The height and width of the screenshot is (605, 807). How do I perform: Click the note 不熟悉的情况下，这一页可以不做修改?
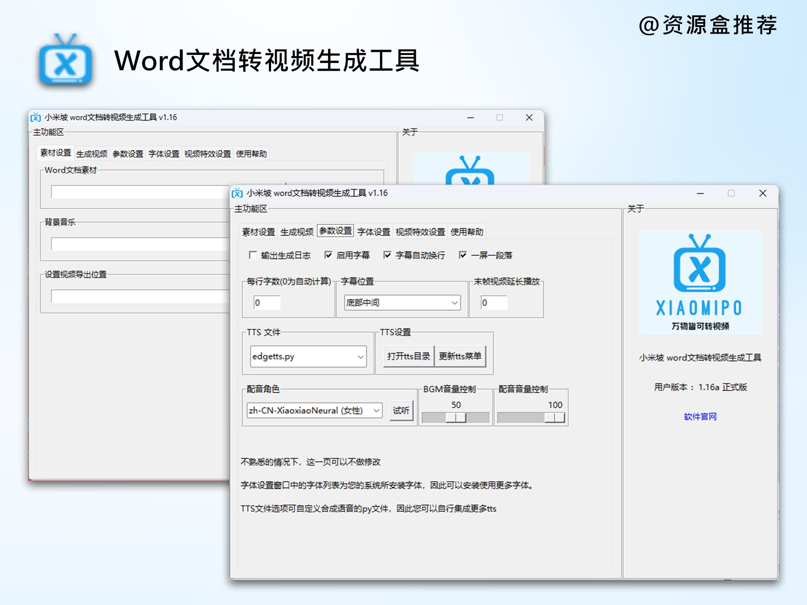click(x=310, y=462)
